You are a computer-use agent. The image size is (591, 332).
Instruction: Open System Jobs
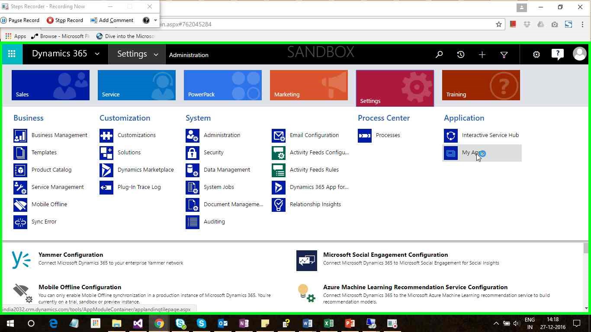click(x=219, y=187)
